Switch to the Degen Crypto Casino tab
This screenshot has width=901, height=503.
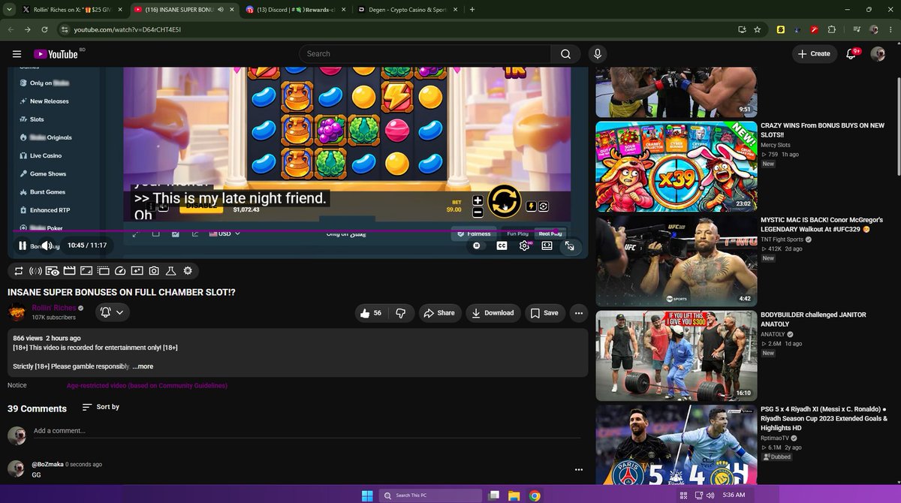[x=408, y=10]
